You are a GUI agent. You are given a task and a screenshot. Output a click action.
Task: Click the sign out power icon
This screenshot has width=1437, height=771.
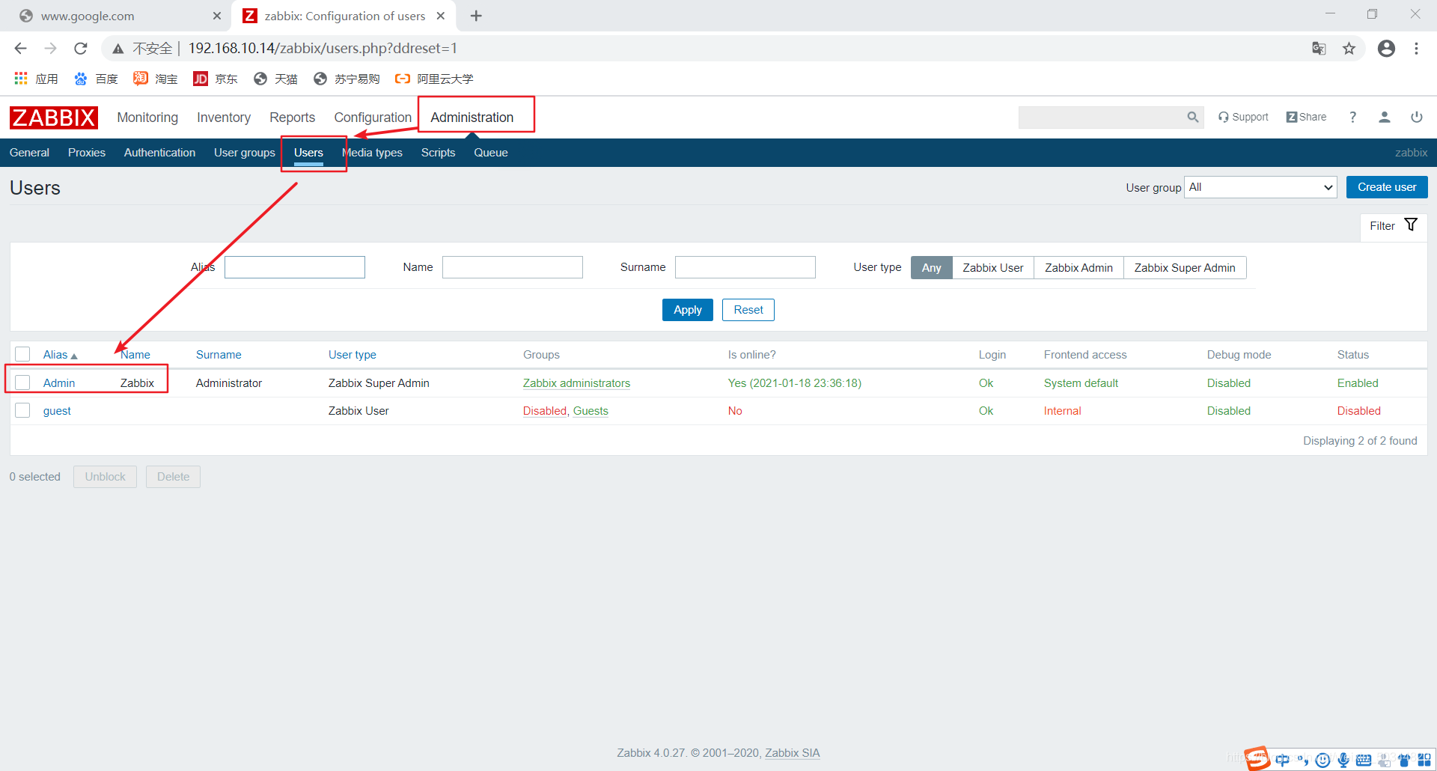(1417, 118)
